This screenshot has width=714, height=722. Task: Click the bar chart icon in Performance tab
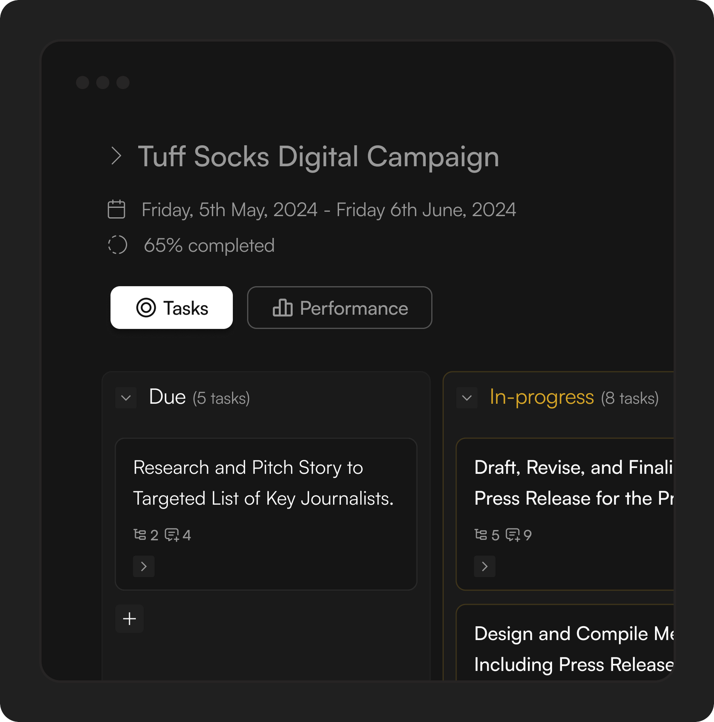(x=283, y=308)
